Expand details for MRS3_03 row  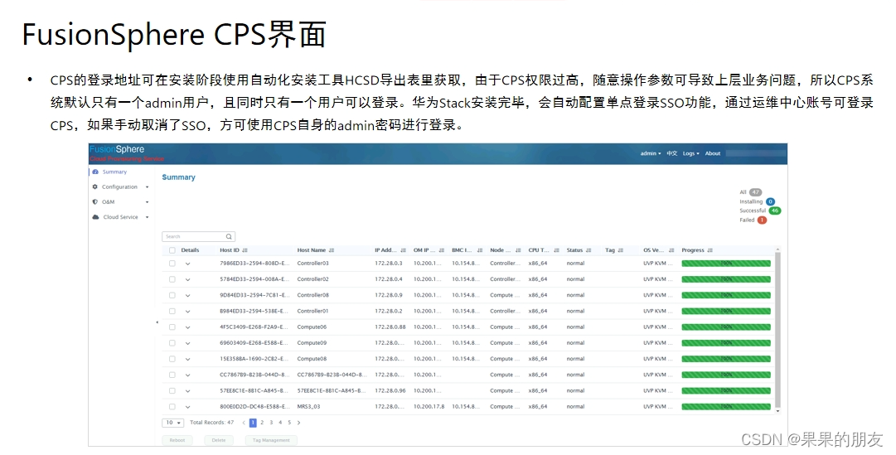[x=187, y=408]
